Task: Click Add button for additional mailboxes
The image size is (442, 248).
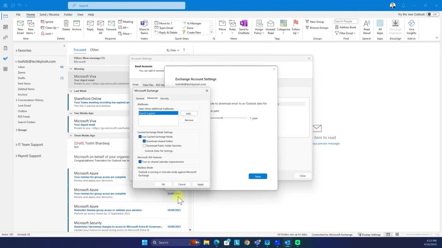Action: click(189, 114)
